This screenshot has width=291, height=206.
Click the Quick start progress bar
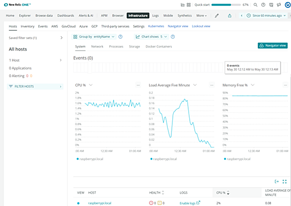pyautogui.click(x=226, y=5)
